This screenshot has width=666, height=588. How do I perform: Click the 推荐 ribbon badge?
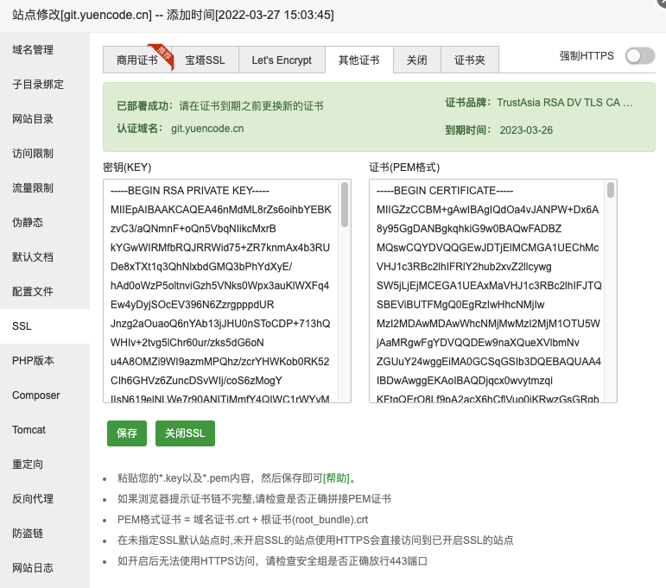[163, 55]
